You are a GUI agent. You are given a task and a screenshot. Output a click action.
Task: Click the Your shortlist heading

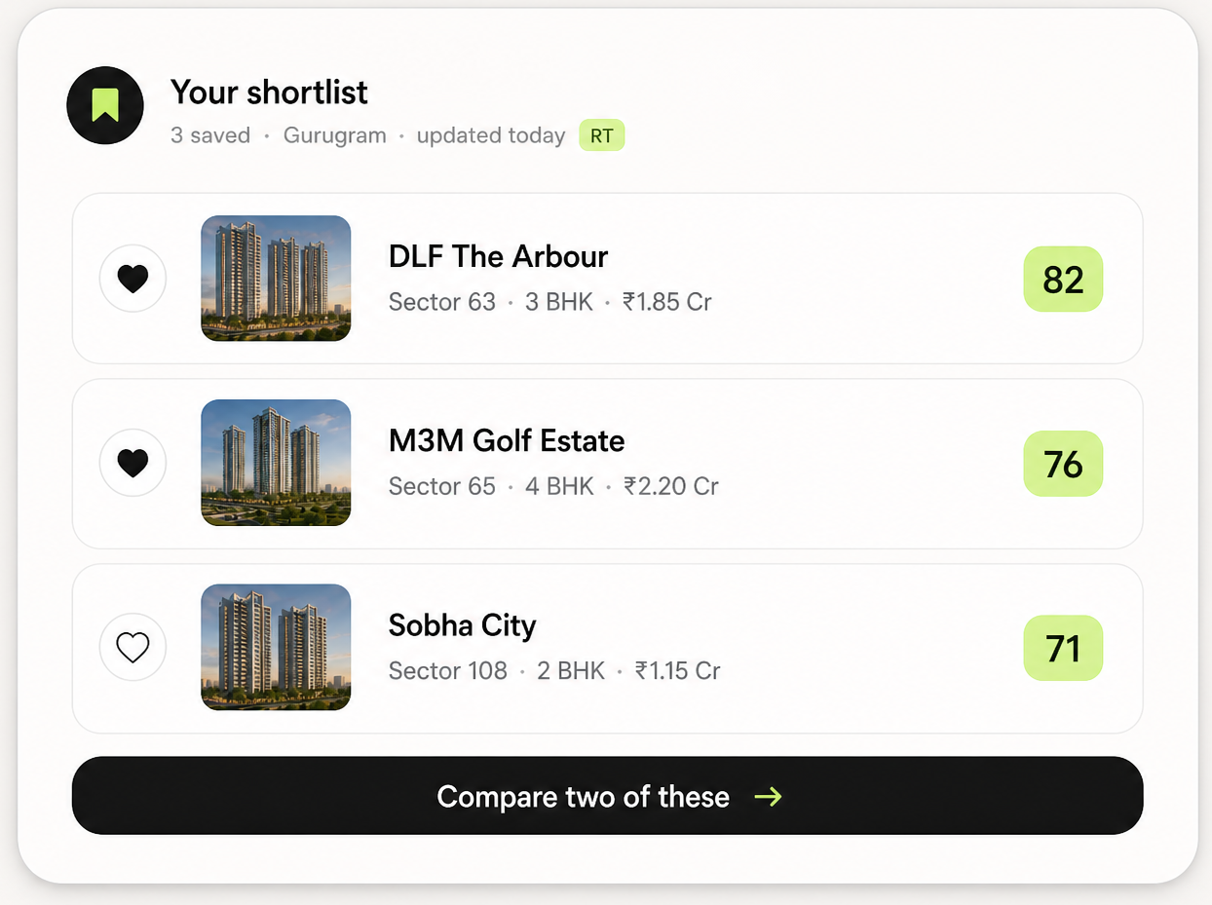tap(269, 92)
